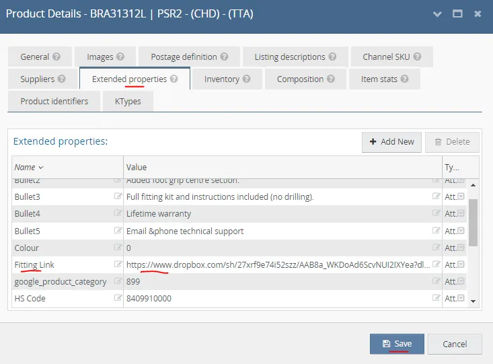Open the Inventory tab
Viewport: 493px width, 364px height.
pyautogui.click(x=227, y=79)
